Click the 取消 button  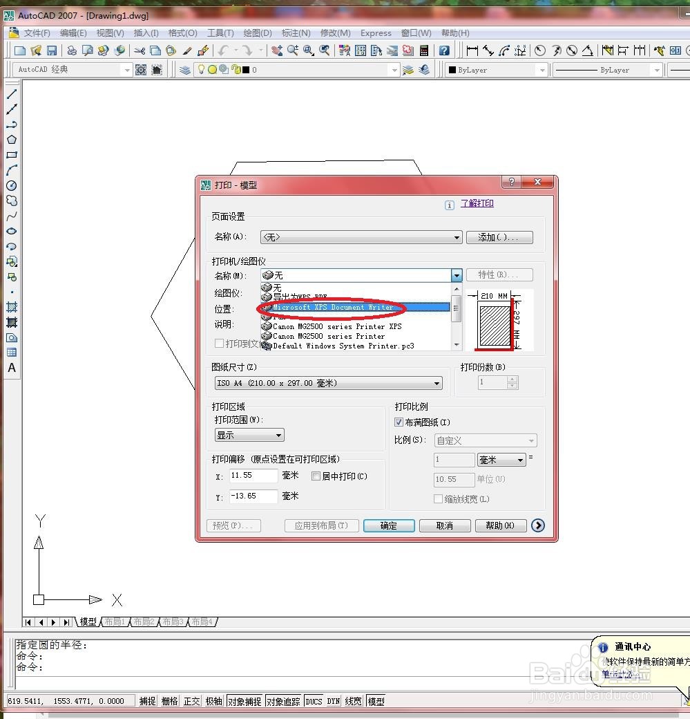(445, 525)
